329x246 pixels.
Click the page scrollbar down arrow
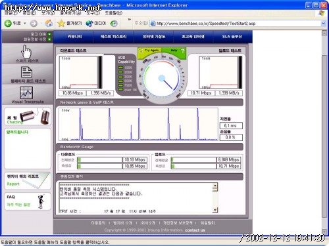point(324,232)
